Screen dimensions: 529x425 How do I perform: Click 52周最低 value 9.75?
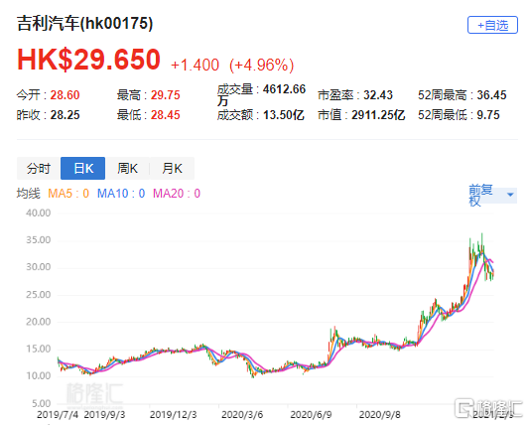(488, 115)
